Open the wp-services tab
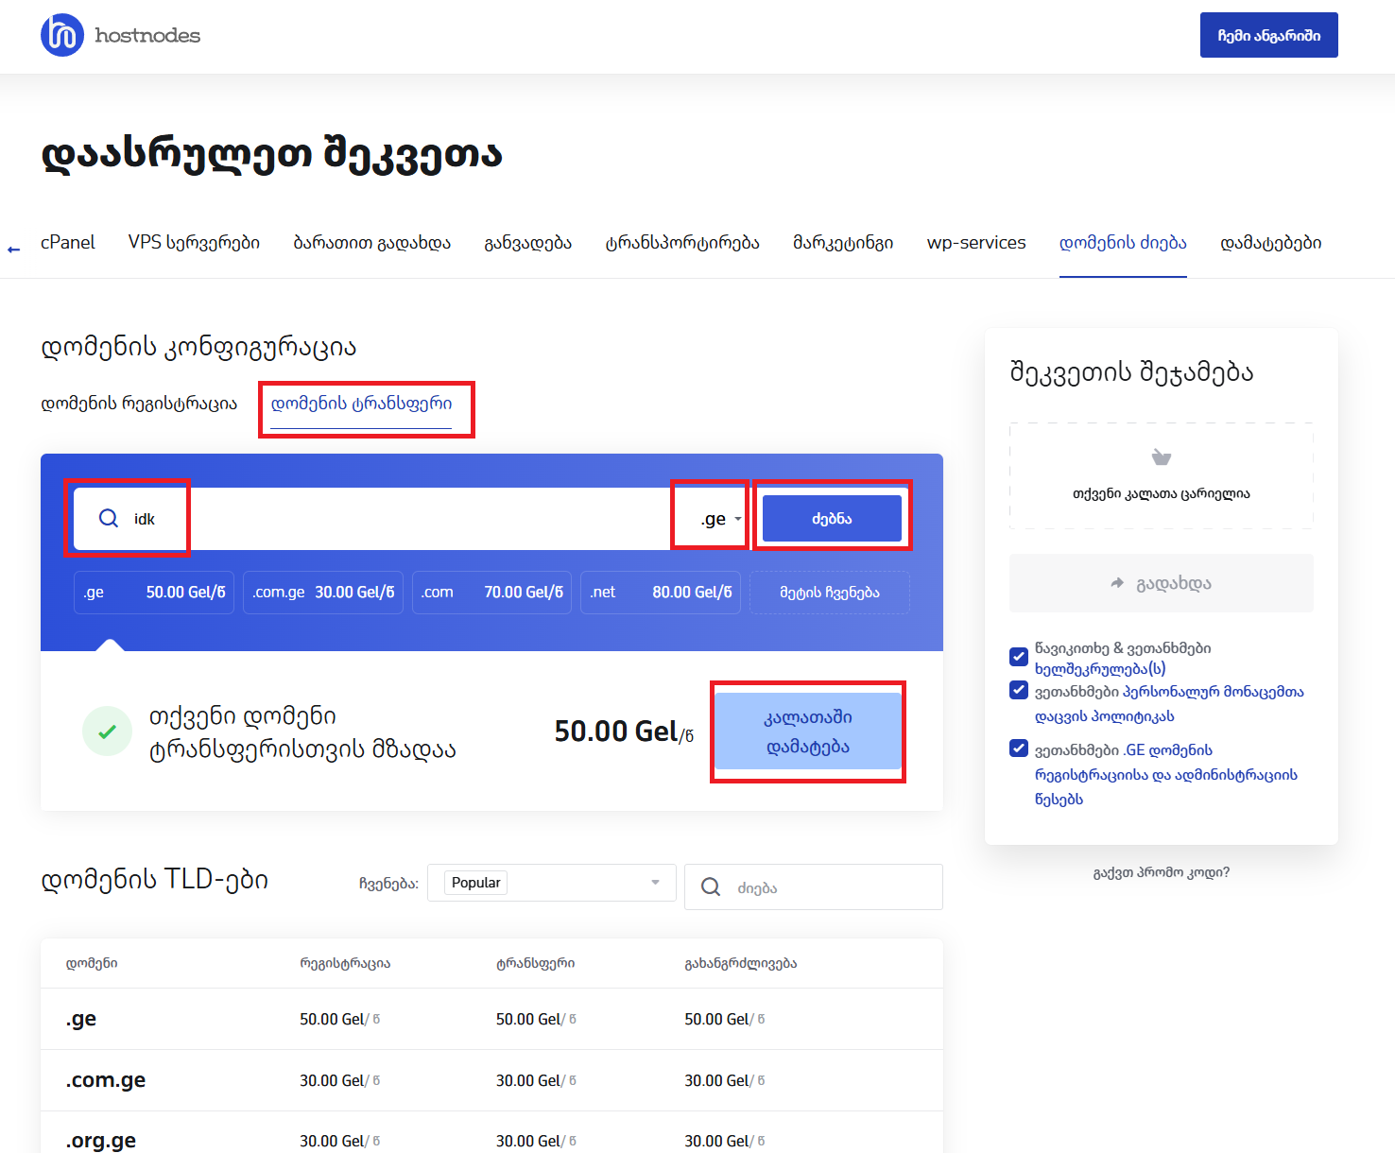 (x=975, y=243)
